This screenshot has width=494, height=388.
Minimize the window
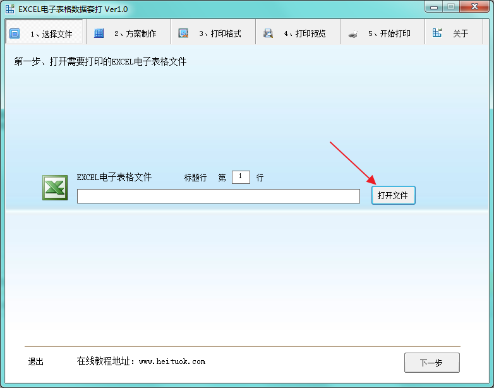[434, 7]
